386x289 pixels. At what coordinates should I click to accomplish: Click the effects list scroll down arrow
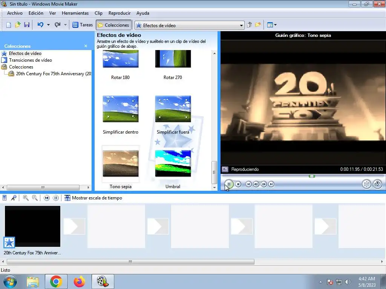click(x=214, y=187)
